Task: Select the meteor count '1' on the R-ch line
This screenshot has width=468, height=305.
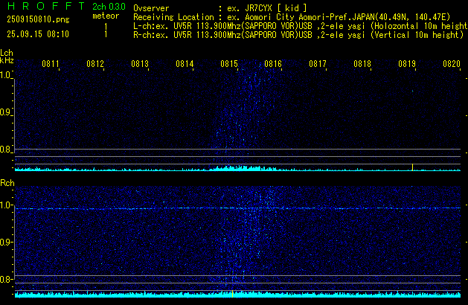Action: [106, 34]
